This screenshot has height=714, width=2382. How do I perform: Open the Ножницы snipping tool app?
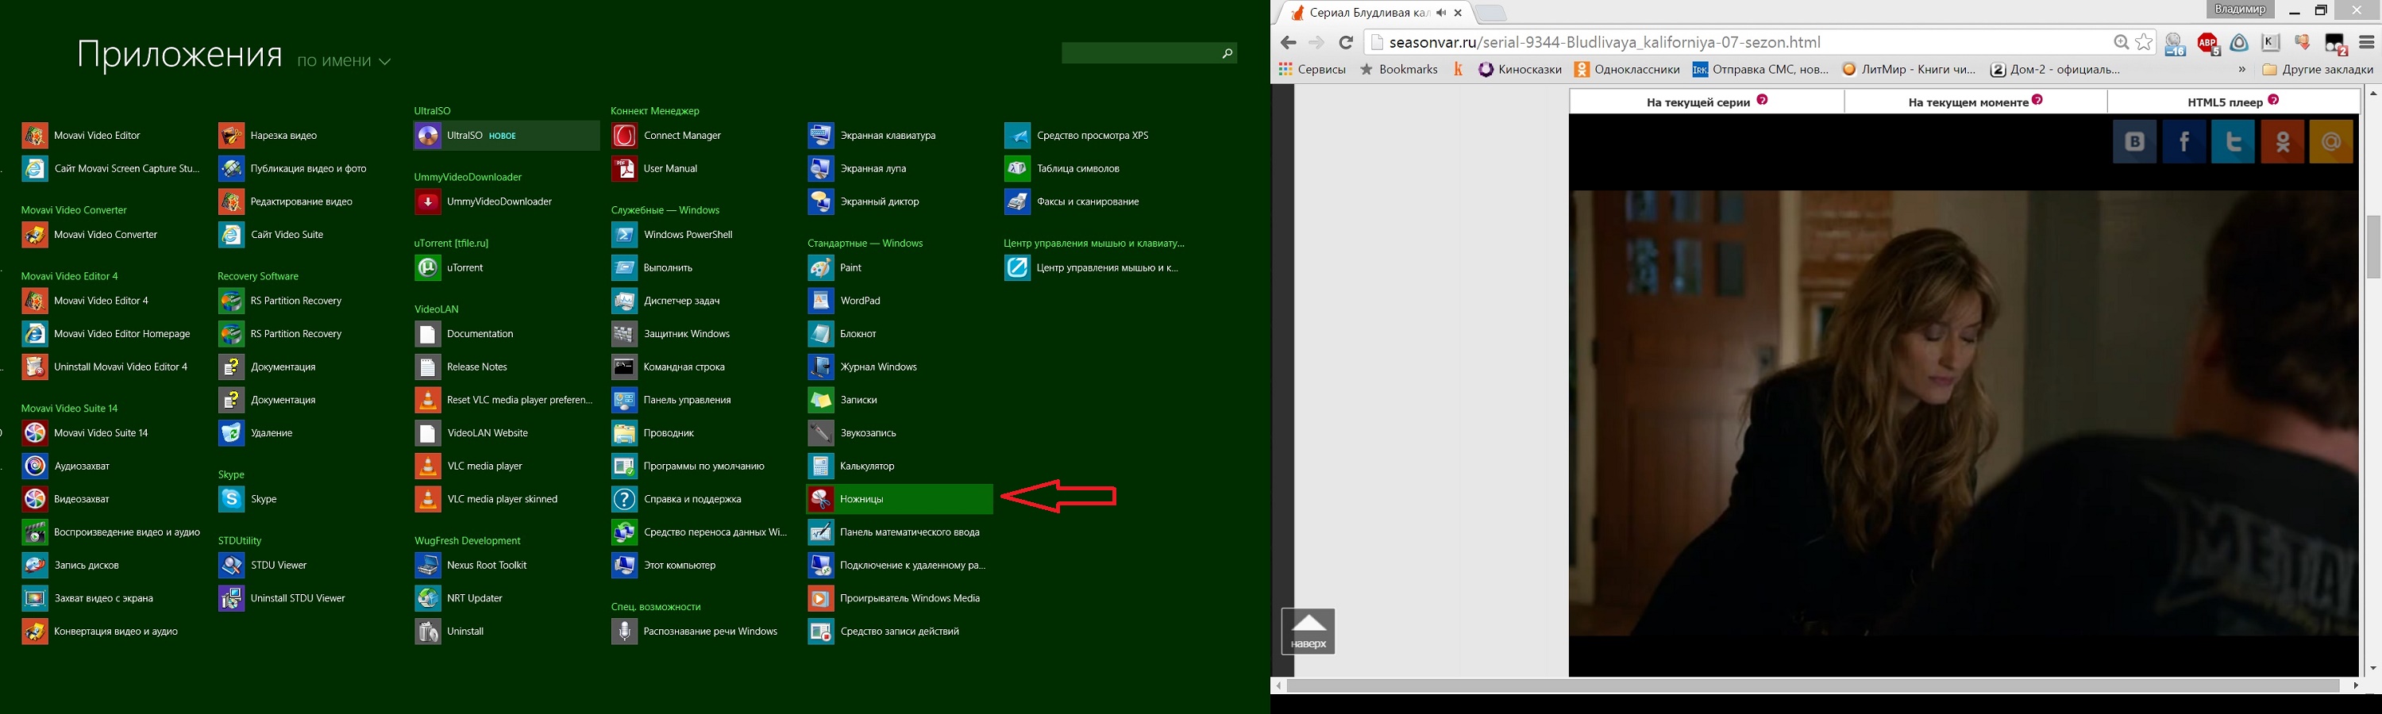coord(899,499)
